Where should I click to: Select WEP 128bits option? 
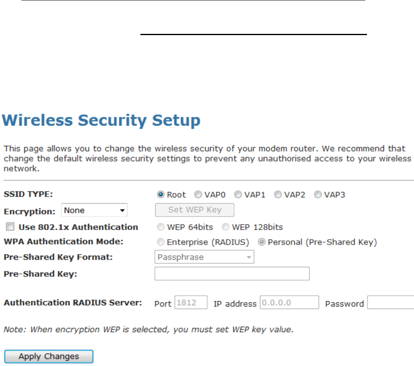pyautogui.click(x=225, y=227)
